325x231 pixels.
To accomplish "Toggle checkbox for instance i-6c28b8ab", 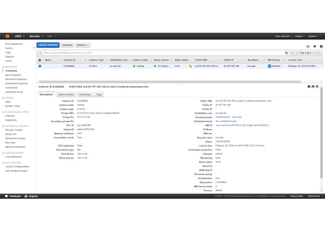I will tap(40, 66).
